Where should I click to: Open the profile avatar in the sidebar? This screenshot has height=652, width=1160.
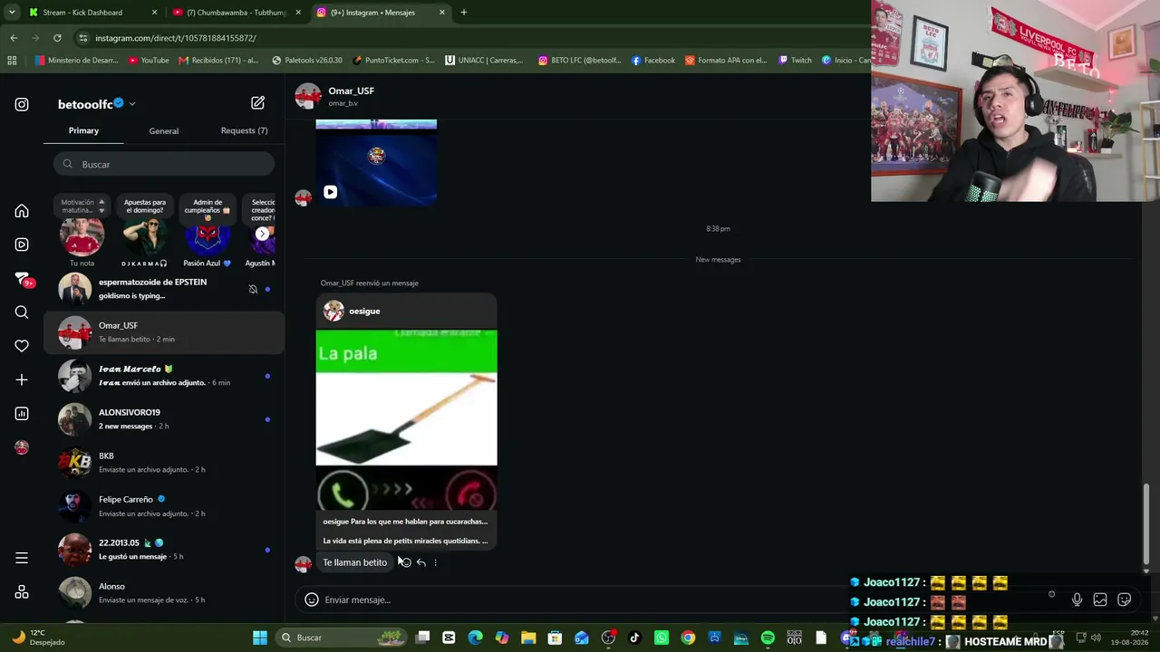(22, 447)
